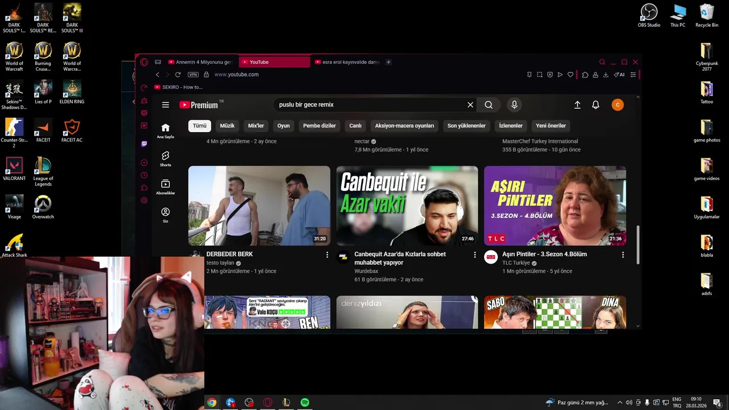The image size is (729, 410).
Task: Open the orange 'C' account avatar
Action: pos(617,105)
